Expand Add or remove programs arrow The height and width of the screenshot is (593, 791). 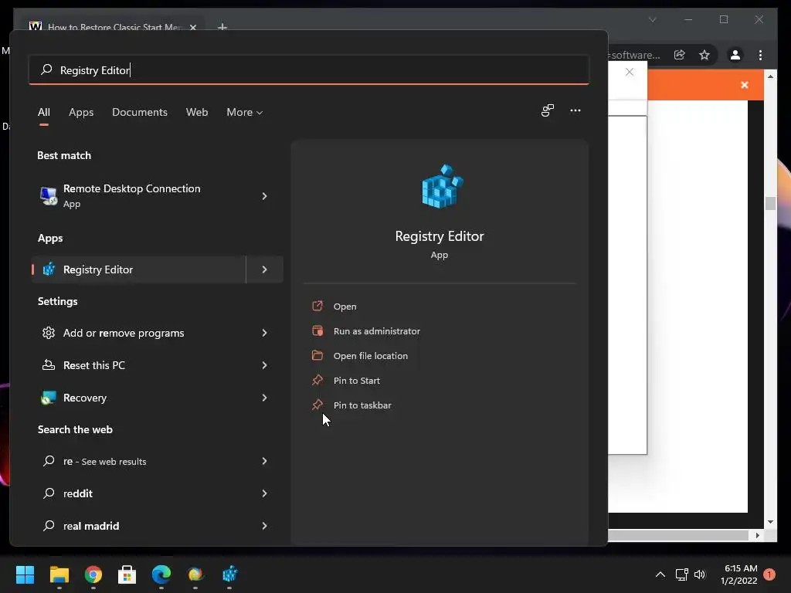(264, 333)
